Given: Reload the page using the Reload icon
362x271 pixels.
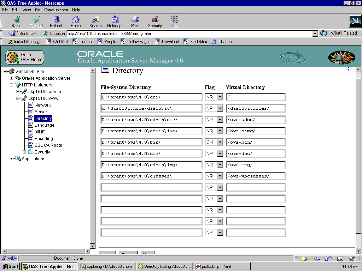Looking at the screenshot, I should pos(56,22).
